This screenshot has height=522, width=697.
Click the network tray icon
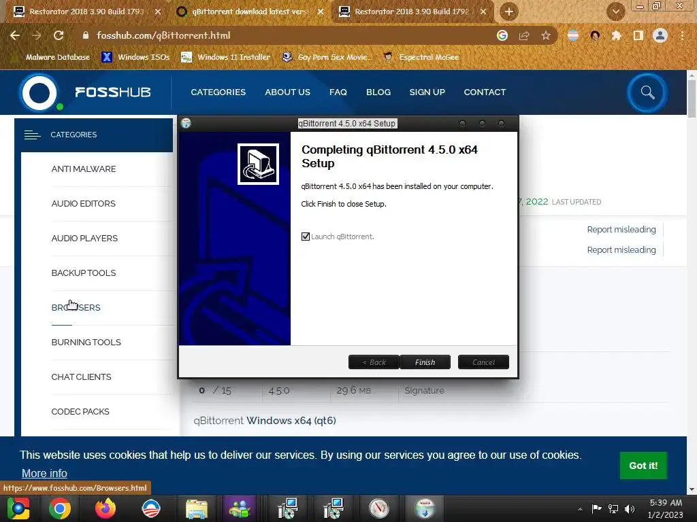[613, 508]
